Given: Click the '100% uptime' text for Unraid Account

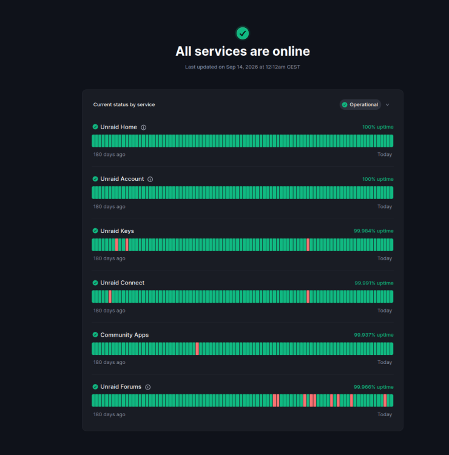Looking at the screenshot, I should click(378, 179).
